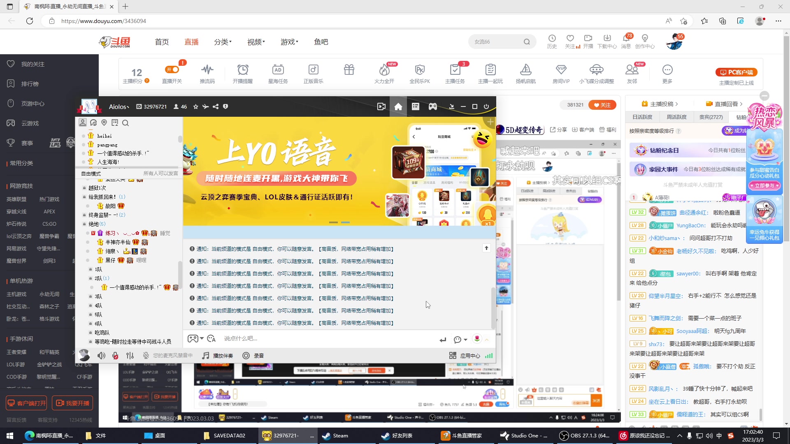Expand the 视频 navigation dropdown
790x444 pixels.
256,42
